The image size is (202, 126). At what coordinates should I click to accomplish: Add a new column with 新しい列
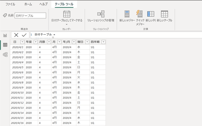pos(150,14)
